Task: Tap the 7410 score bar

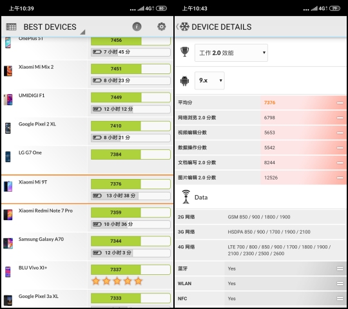Action: click(x=130, y=126)
